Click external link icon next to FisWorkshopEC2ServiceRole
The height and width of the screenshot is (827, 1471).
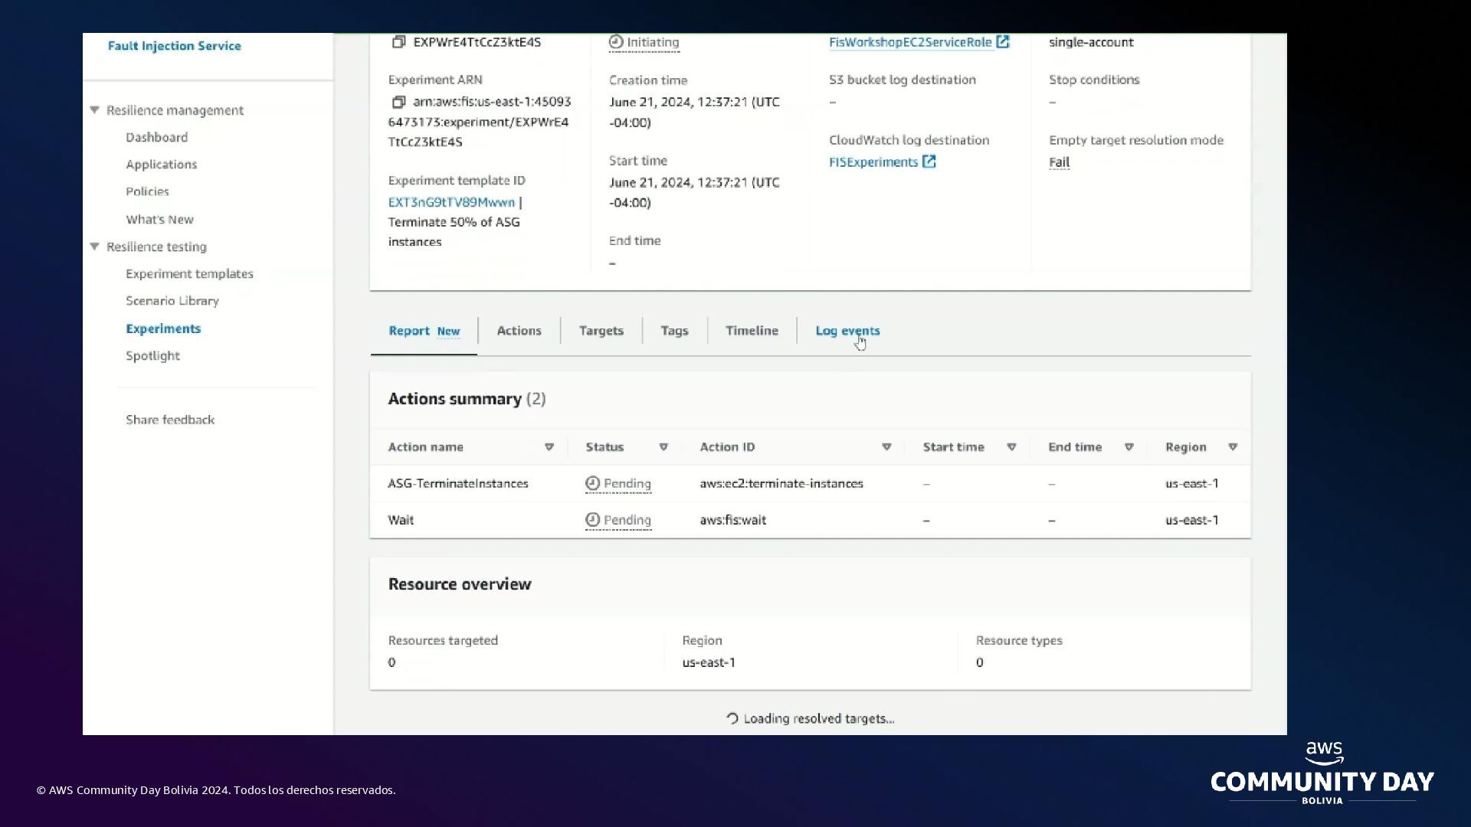point(1003,42)
